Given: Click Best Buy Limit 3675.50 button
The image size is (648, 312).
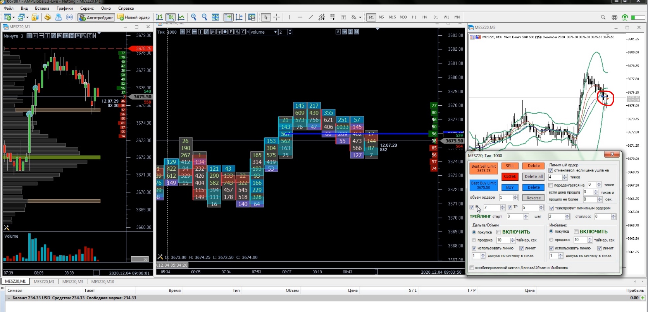Looking at the screenshot, I should (x=484, y=185).
